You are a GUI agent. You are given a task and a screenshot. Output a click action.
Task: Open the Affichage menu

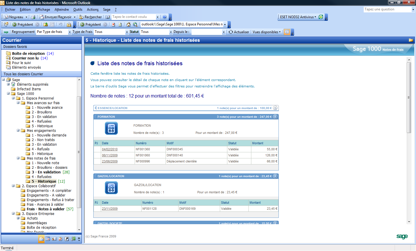42,10
